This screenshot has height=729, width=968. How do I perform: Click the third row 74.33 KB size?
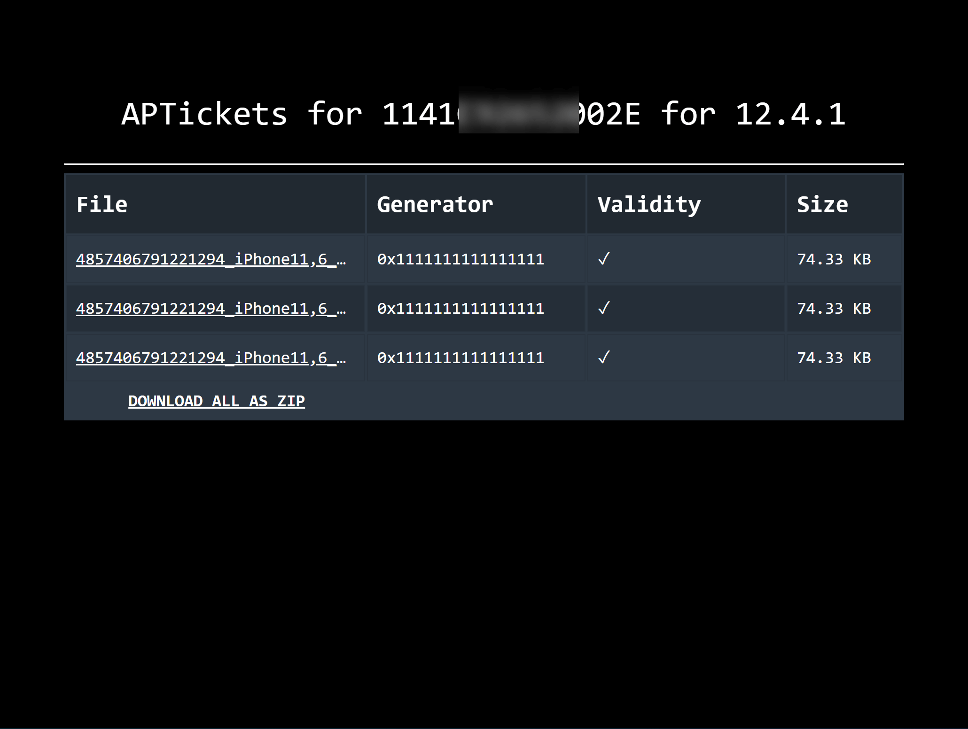834,358
